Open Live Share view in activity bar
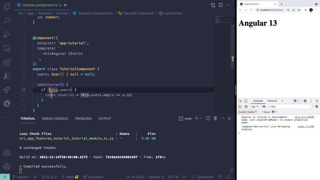 [x=7, y=90]
